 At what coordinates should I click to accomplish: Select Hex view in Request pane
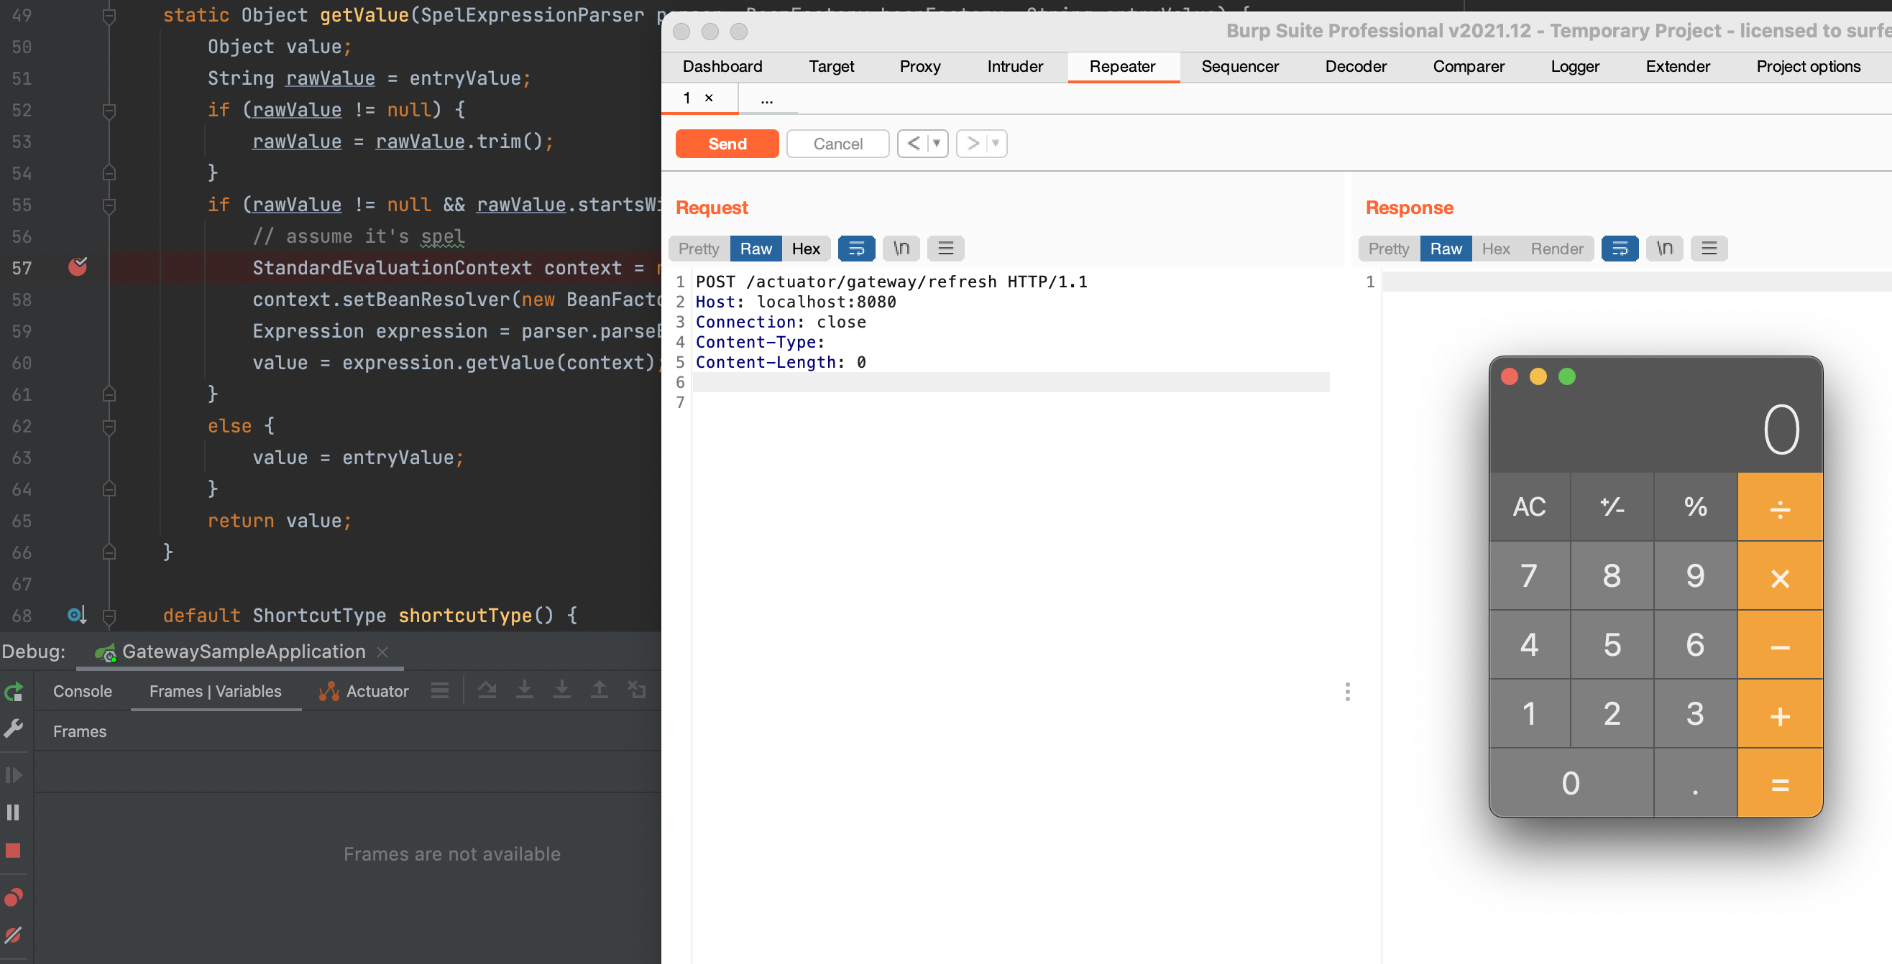click(806, 248)
